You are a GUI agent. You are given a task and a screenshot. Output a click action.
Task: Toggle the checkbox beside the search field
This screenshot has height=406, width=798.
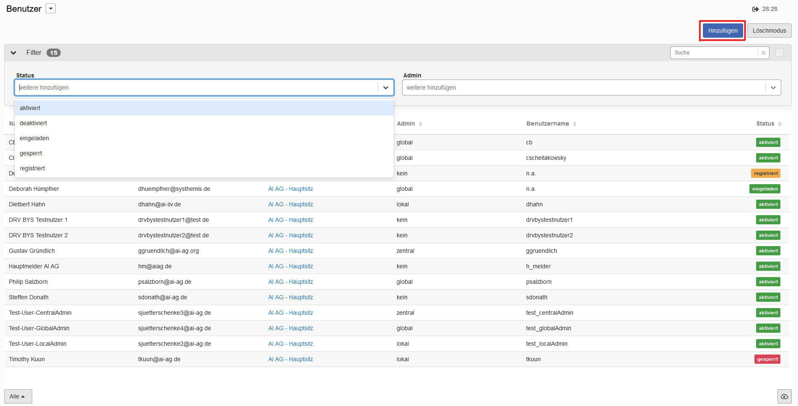click(779, 53)
